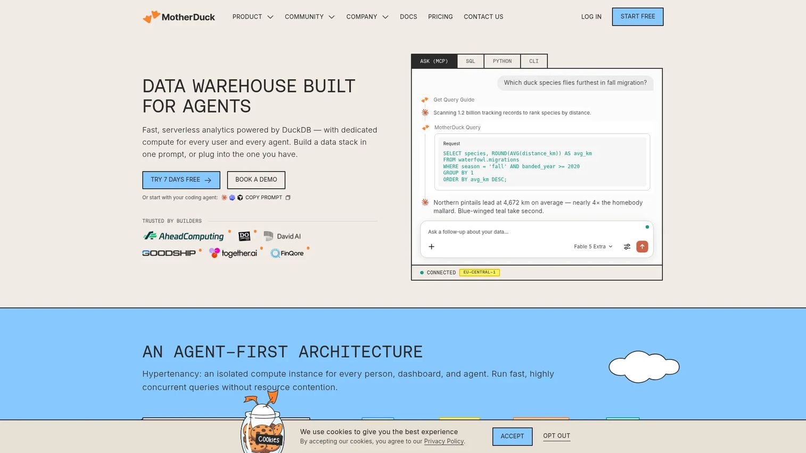Click the FinQore logo

coord(287,253)
